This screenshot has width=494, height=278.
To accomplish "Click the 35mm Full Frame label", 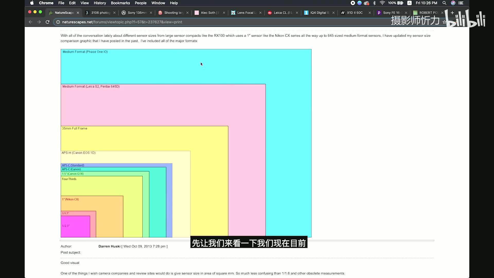I will [x=75, y=128].
